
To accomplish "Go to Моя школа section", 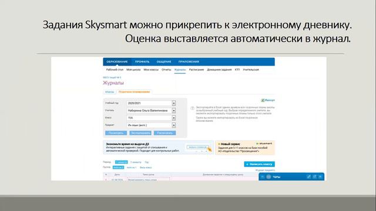I will pos(133,70).
